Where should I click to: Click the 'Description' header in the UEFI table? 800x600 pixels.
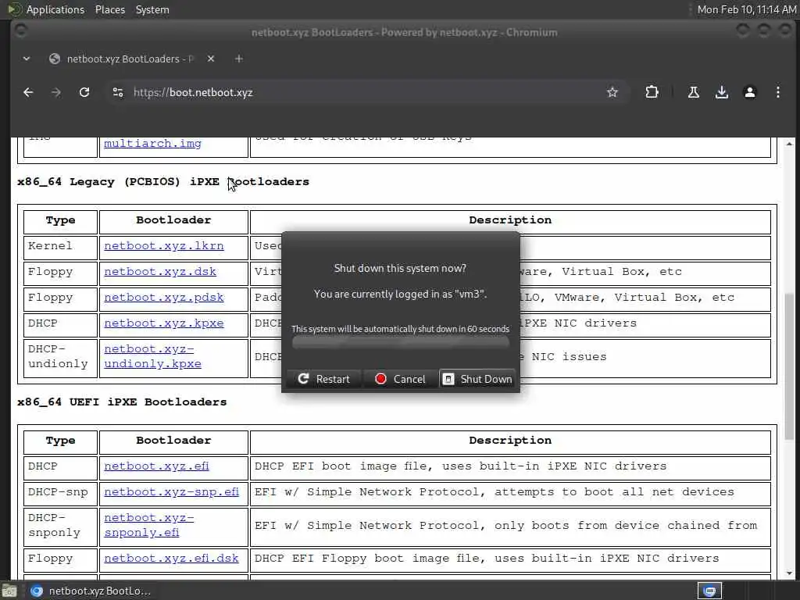(x=510, y=441)
